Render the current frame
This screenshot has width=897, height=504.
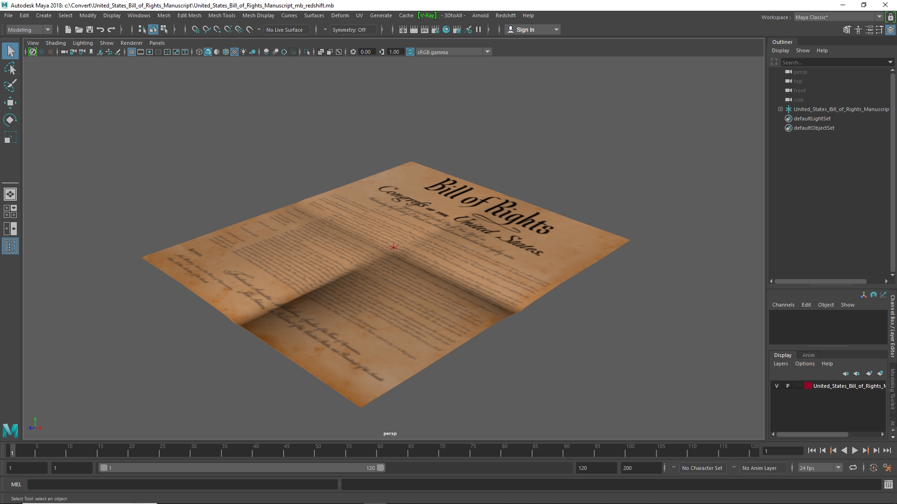pos(414,29)
